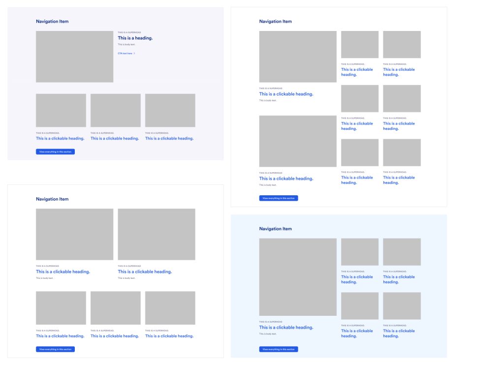
Task: Select first thumbnail of three in lavender panel
Action: point(61,111)
